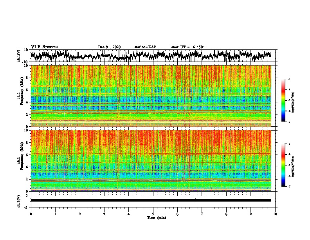The image size is (310, 240).
Task: Select the 'Dec. 9, 2020' date text
Action: click(109, 47)
